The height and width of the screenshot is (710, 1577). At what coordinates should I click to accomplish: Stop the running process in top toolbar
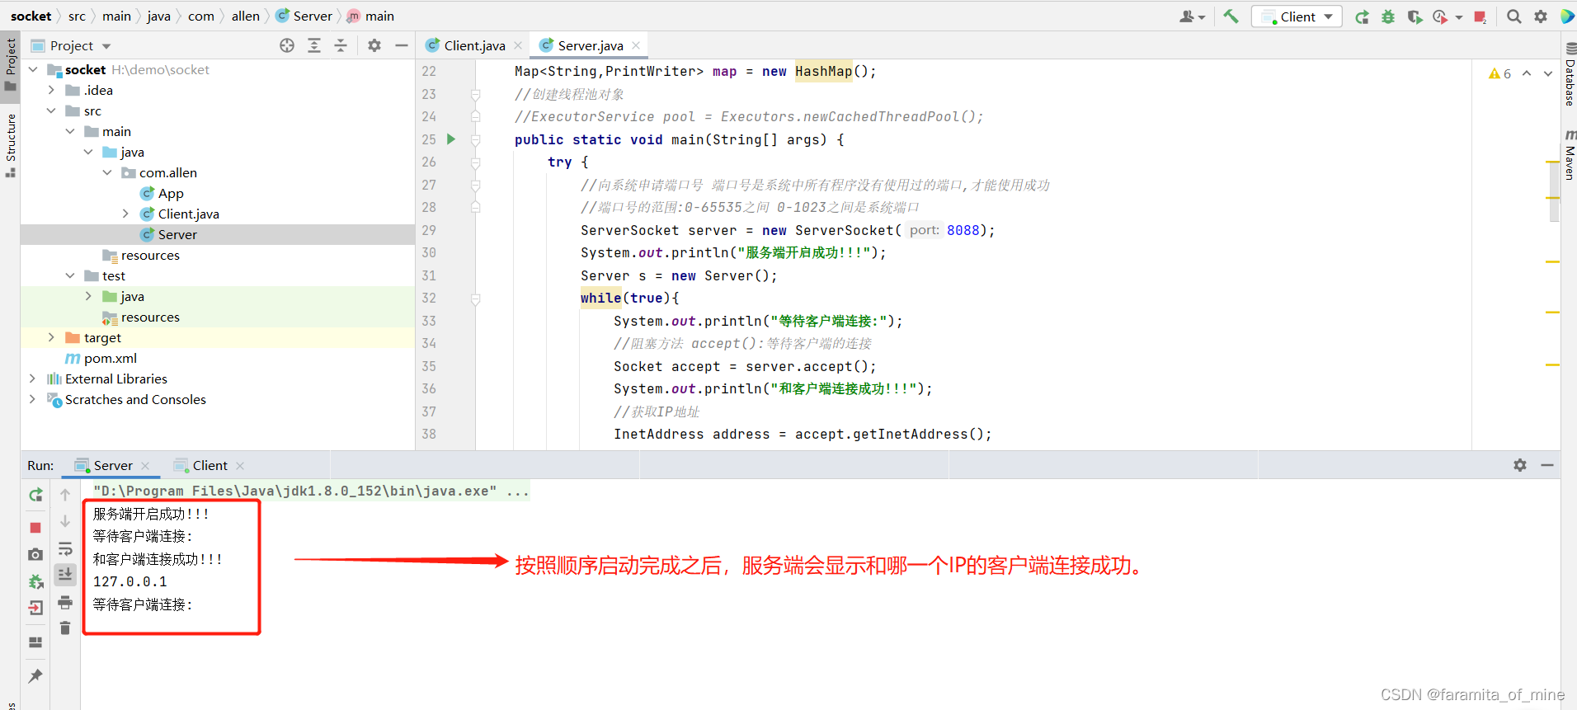(x=1480, y=16)
